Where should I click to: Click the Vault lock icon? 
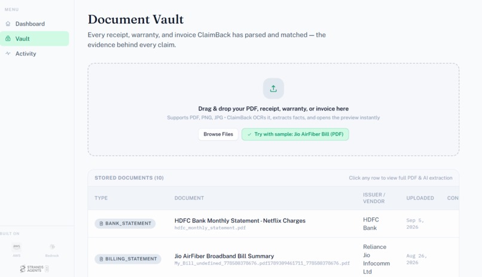[x=8, y=38]
